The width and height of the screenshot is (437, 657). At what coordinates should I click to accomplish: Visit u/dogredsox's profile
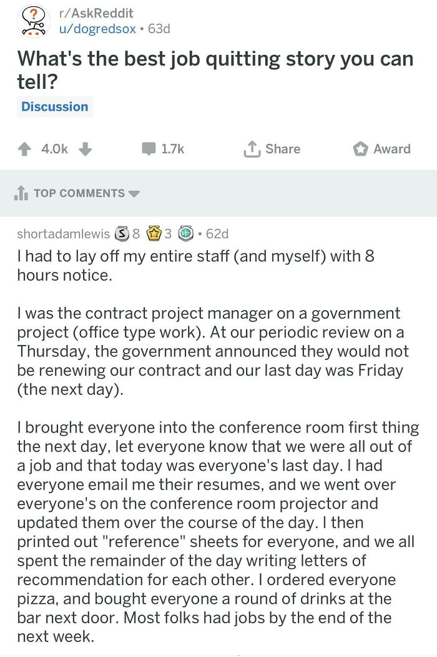coord(98,28)
